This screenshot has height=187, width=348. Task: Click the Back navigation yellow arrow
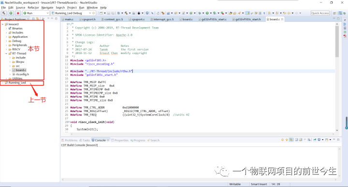click(x=289, y=13)
